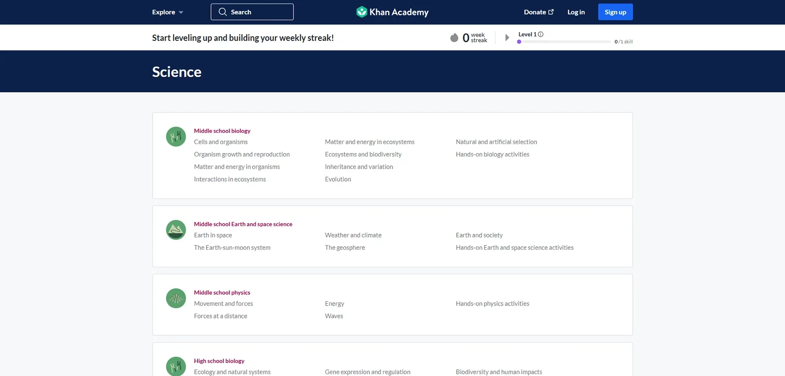Viewport: 785px width, 376px height.
Task: Open Biodiversity and human impacts unit
Action: [499, 372]
